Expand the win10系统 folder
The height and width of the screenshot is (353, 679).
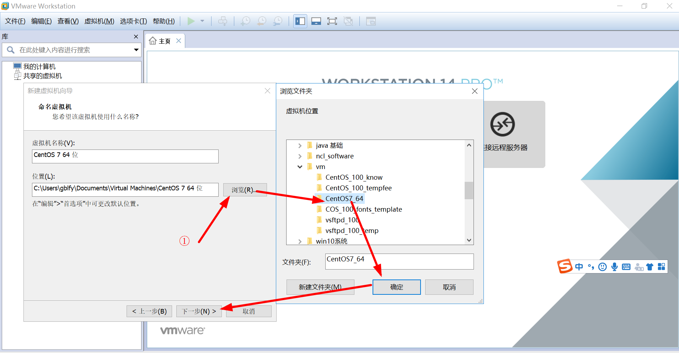pos(300,241)
